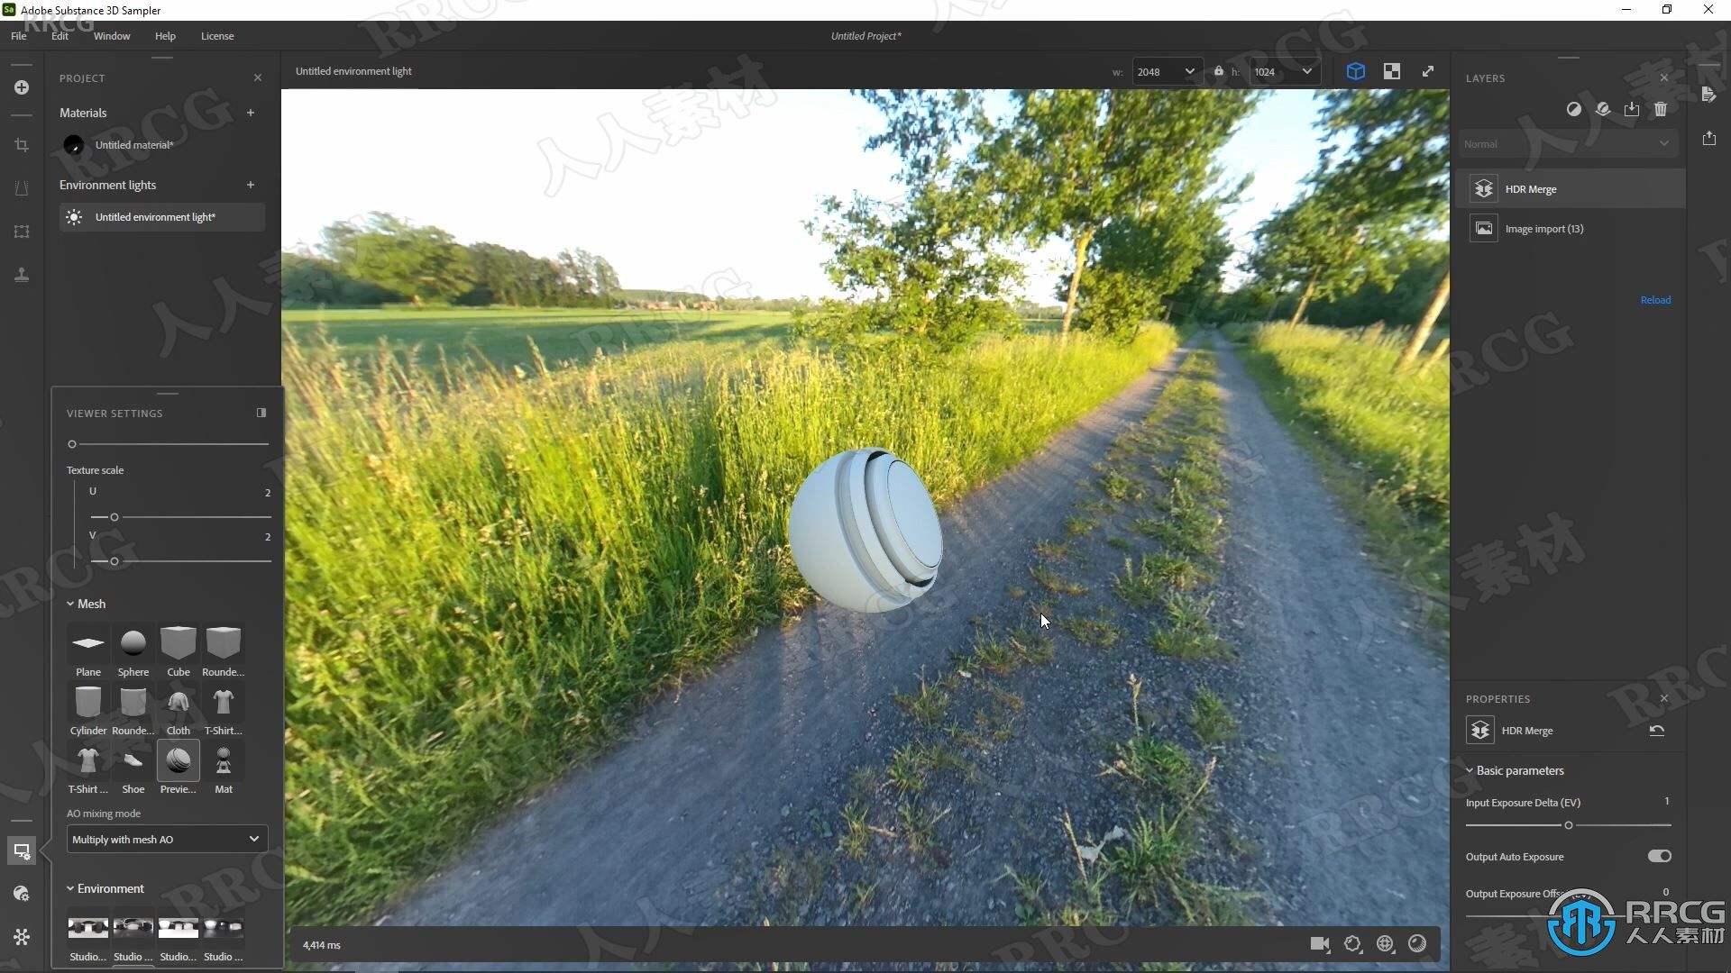Open the File menu
Image resolution: width=1731 pixels, height=973 pixels.
(18, 36)
